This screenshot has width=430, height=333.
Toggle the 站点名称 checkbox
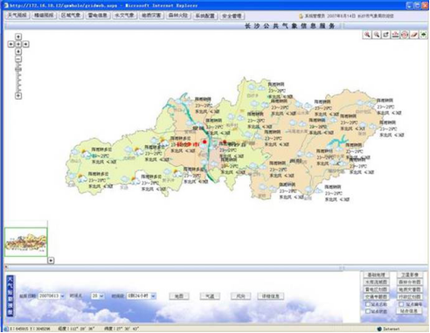pyautogui.click(x=368, y=304)
